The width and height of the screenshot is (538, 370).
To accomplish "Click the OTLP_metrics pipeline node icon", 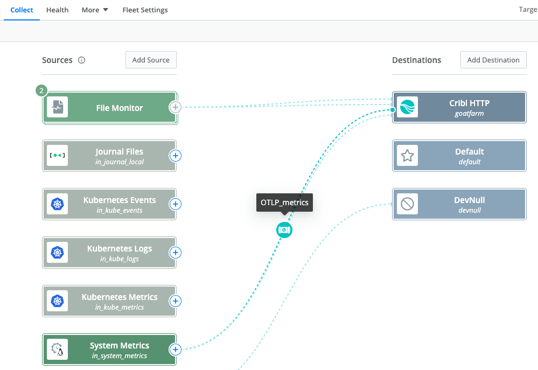I will [284, 231].
